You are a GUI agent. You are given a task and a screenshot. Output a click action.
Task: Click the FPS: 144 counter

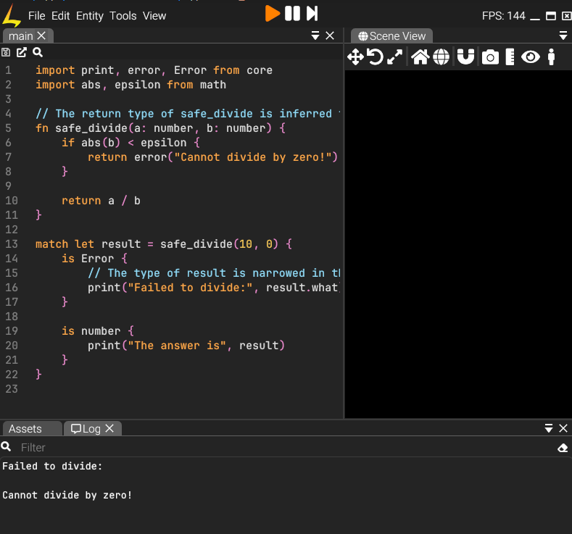point(503,16)
